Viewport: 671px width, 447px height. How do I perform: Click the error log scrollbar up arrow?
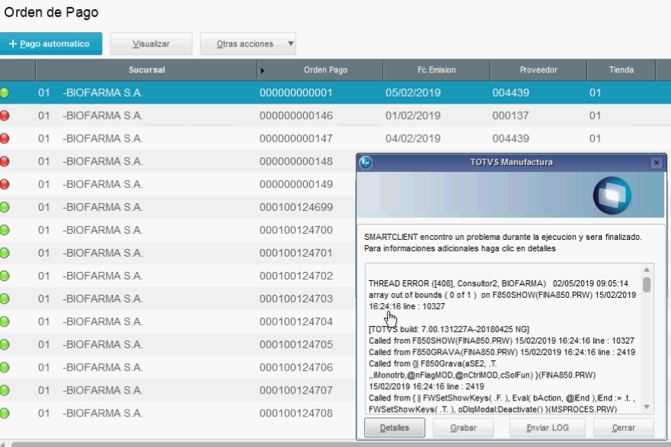647,270
